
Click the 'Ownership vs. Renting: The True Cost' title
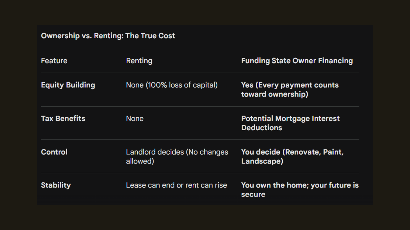tap(108, 36)
